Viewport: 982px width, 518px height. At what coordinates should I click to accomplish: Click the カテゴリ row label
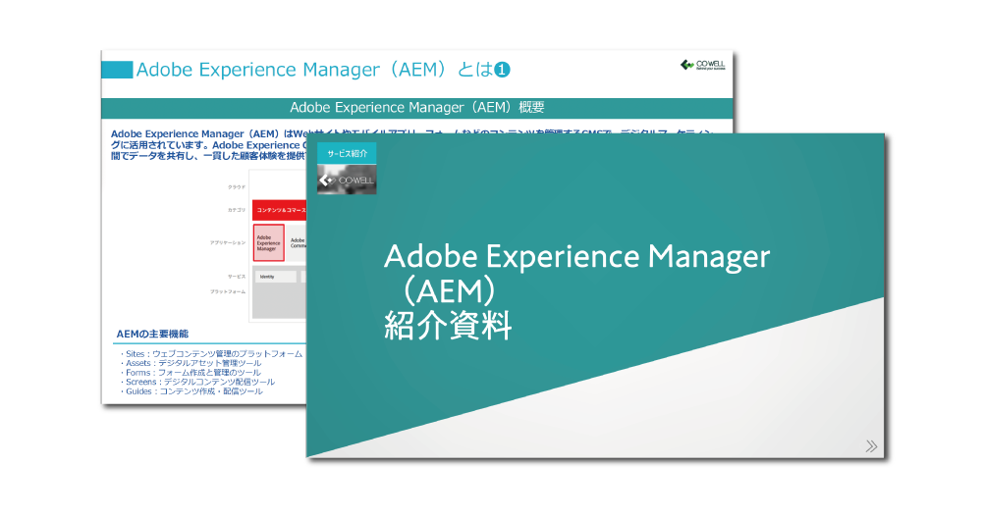(x=236, y=210)
